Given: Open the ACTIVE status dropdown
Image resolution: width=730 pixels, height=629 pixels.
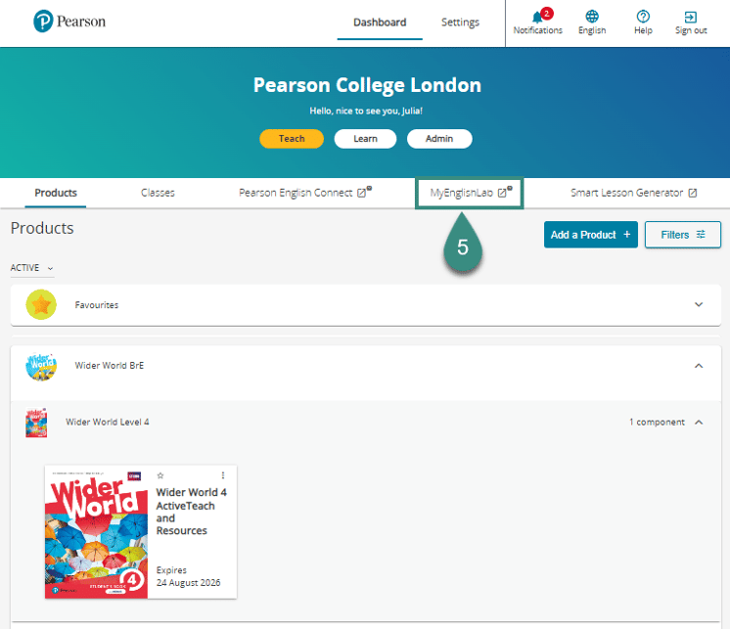Looking at the screenshot, I should pyautogui.click(x=32, y=268).
